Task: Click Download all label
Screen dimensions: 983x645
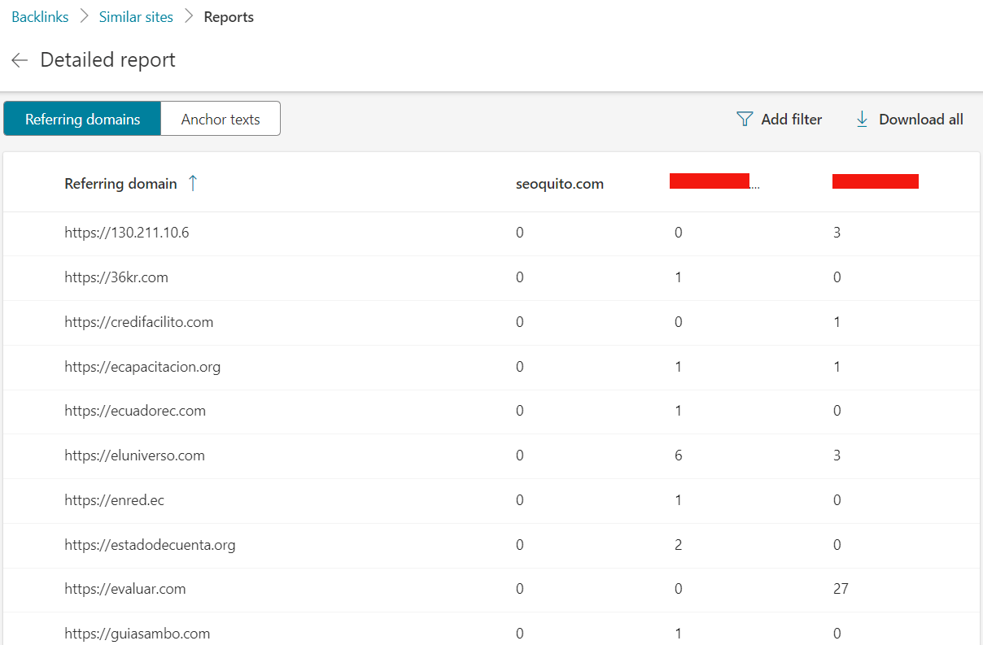Action: coord(921,120)
